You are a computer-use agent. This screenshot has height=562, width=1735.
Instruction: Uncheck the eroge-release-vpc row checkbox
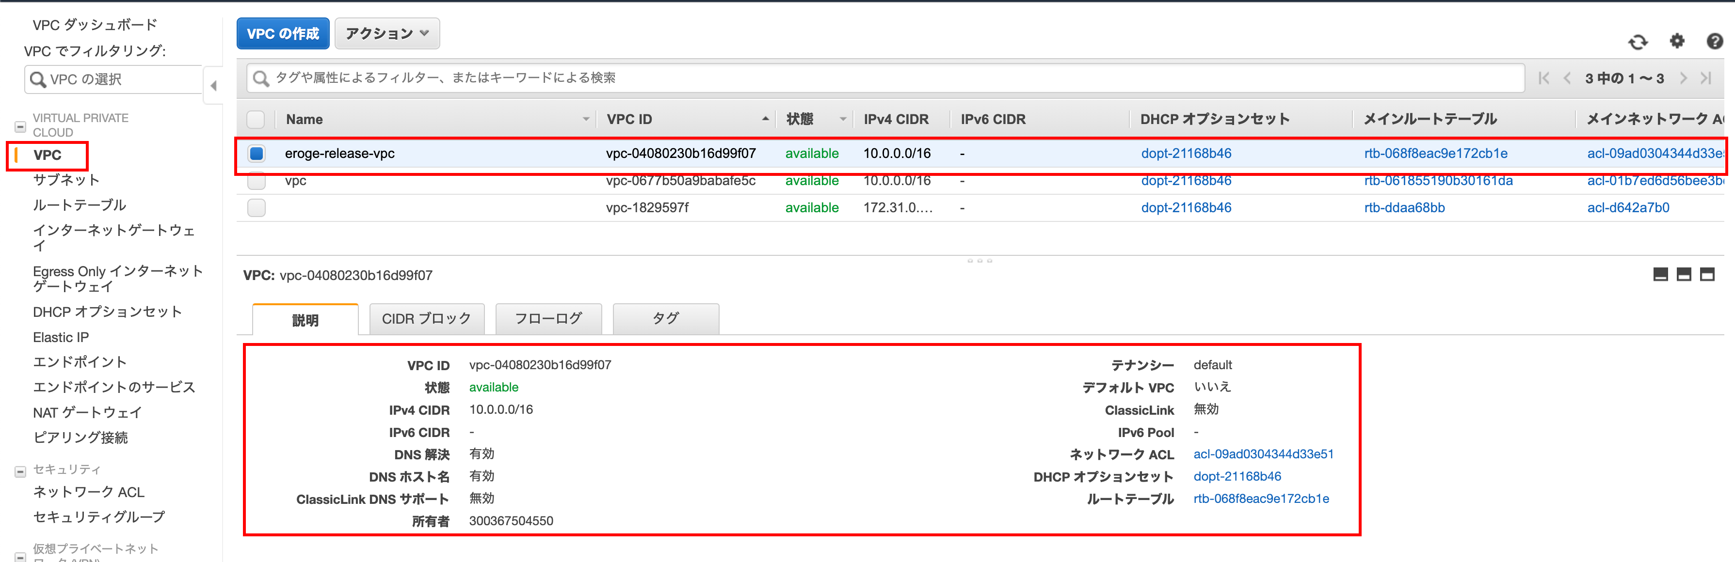[256, 154]
